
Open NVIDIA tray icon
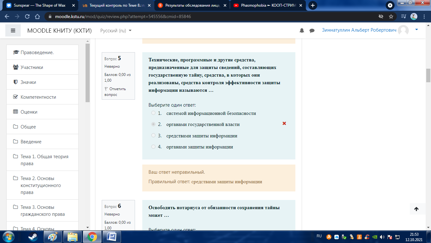(x=375, y=237)
